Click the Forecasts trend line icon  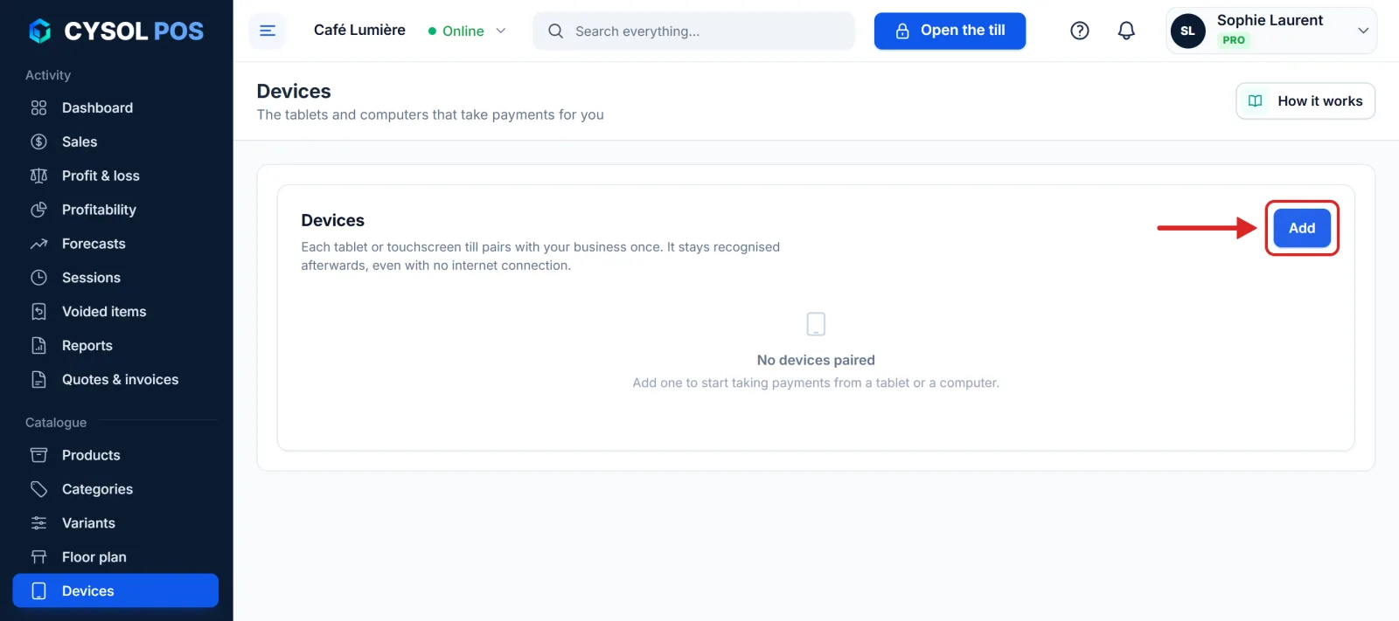pyautogui.click(x=38, y=244)
